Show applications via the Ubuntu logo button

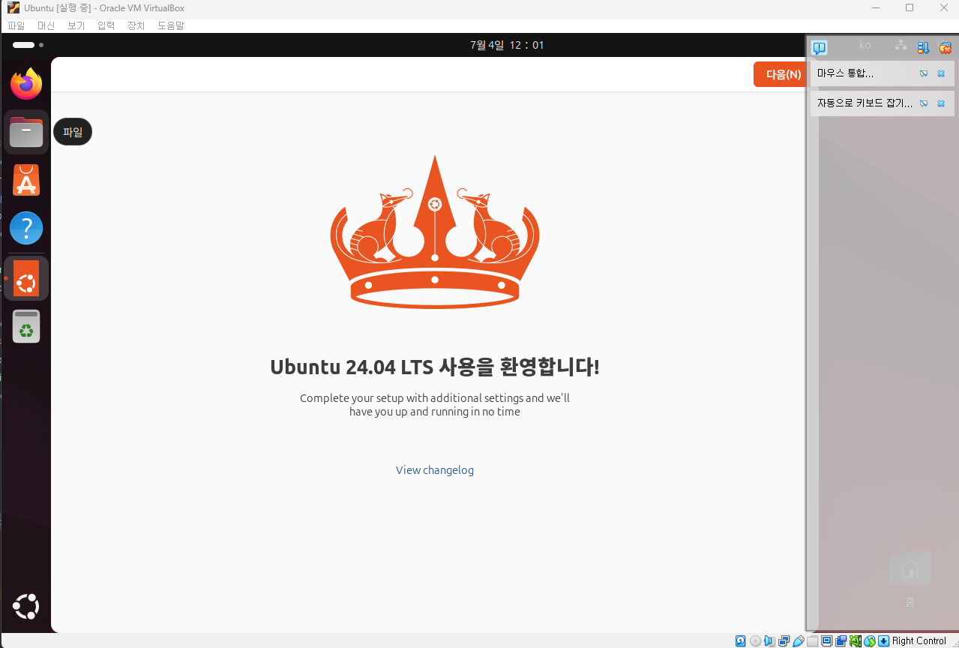click(26, 607)
